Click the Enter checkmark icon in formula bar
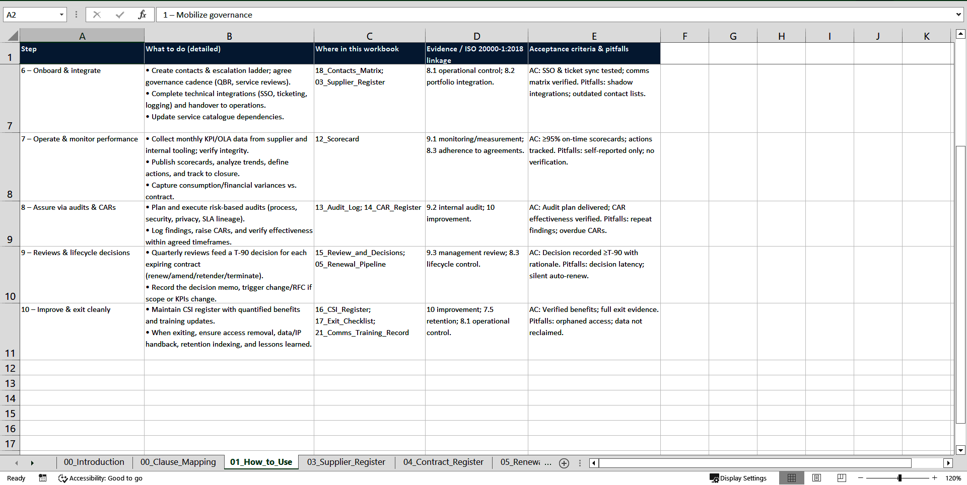 119,15
